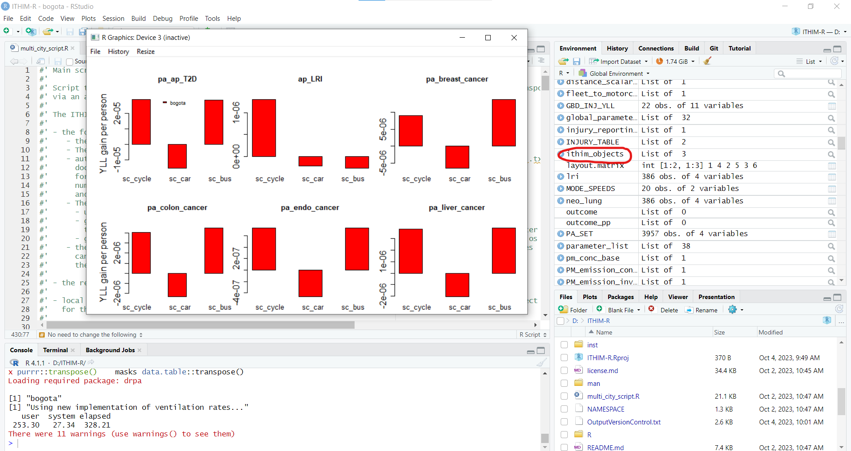The height and width of the screenshot is (451, 851).
Task: Click the Save workspace disk icon in Environment
Action: [577, 61]
